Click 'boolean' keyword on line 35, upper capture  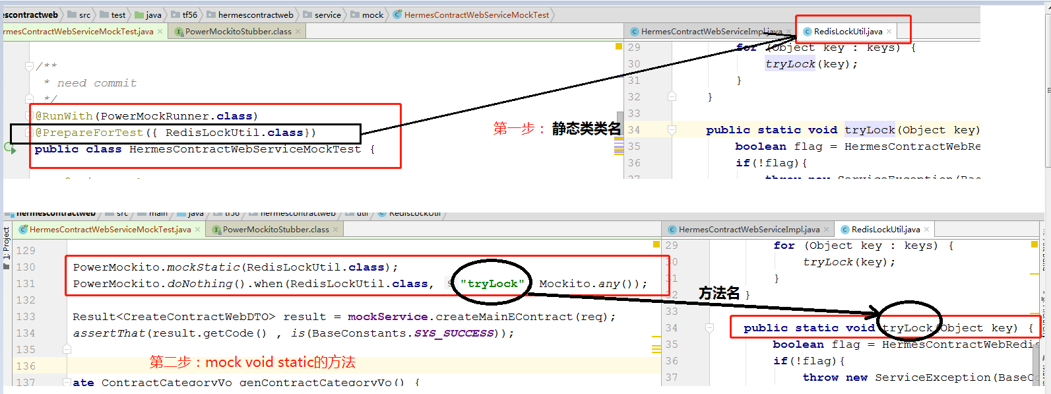click(761, 147)
